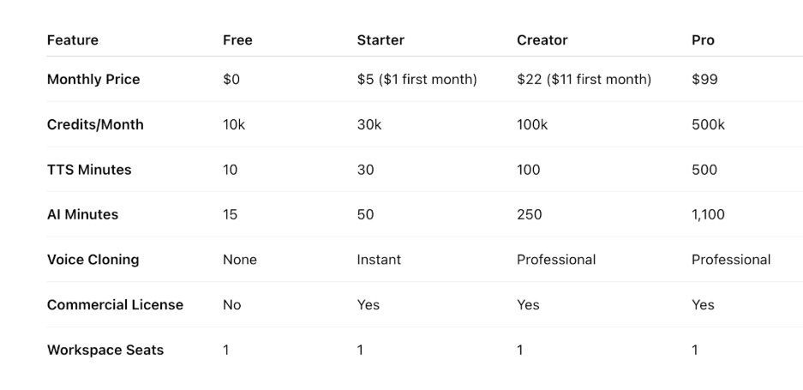Click the Pro column header
This screenshot has height=390, width=803.
tap(703, 40)
